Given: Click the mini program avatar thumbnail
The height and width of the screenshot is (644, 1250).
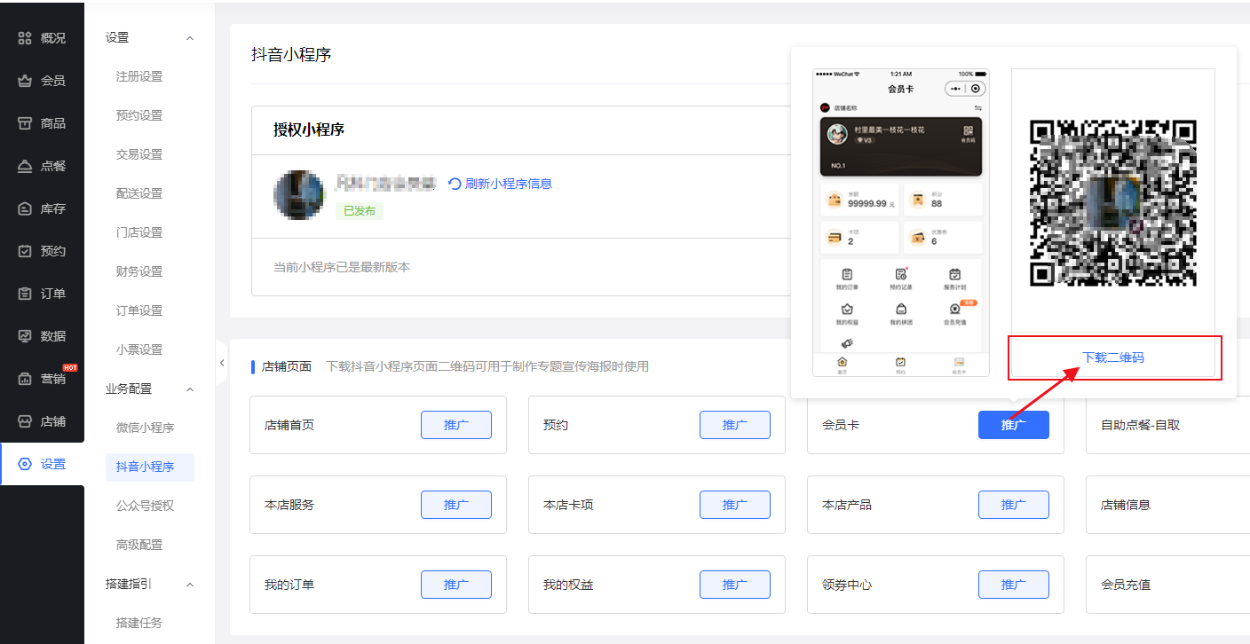Looking at the screenshot, I should (298, 195).
